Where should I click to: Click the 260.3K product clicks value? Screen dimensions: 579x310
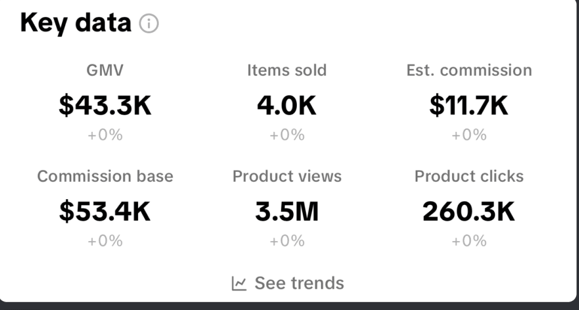point(469,211)
